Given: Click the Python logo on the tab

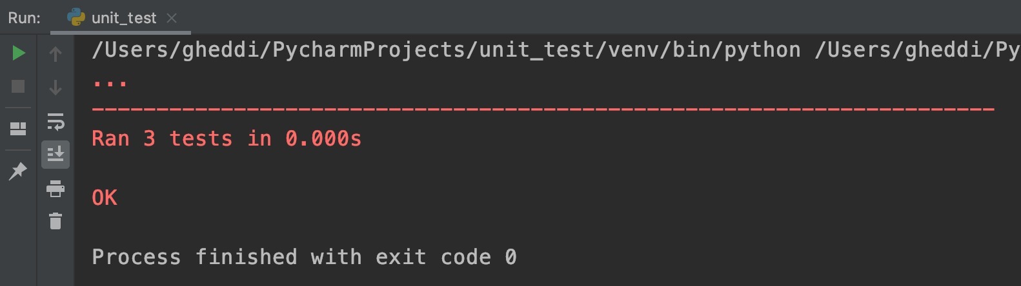Looking at the screenshot, I should click(76, 17).
